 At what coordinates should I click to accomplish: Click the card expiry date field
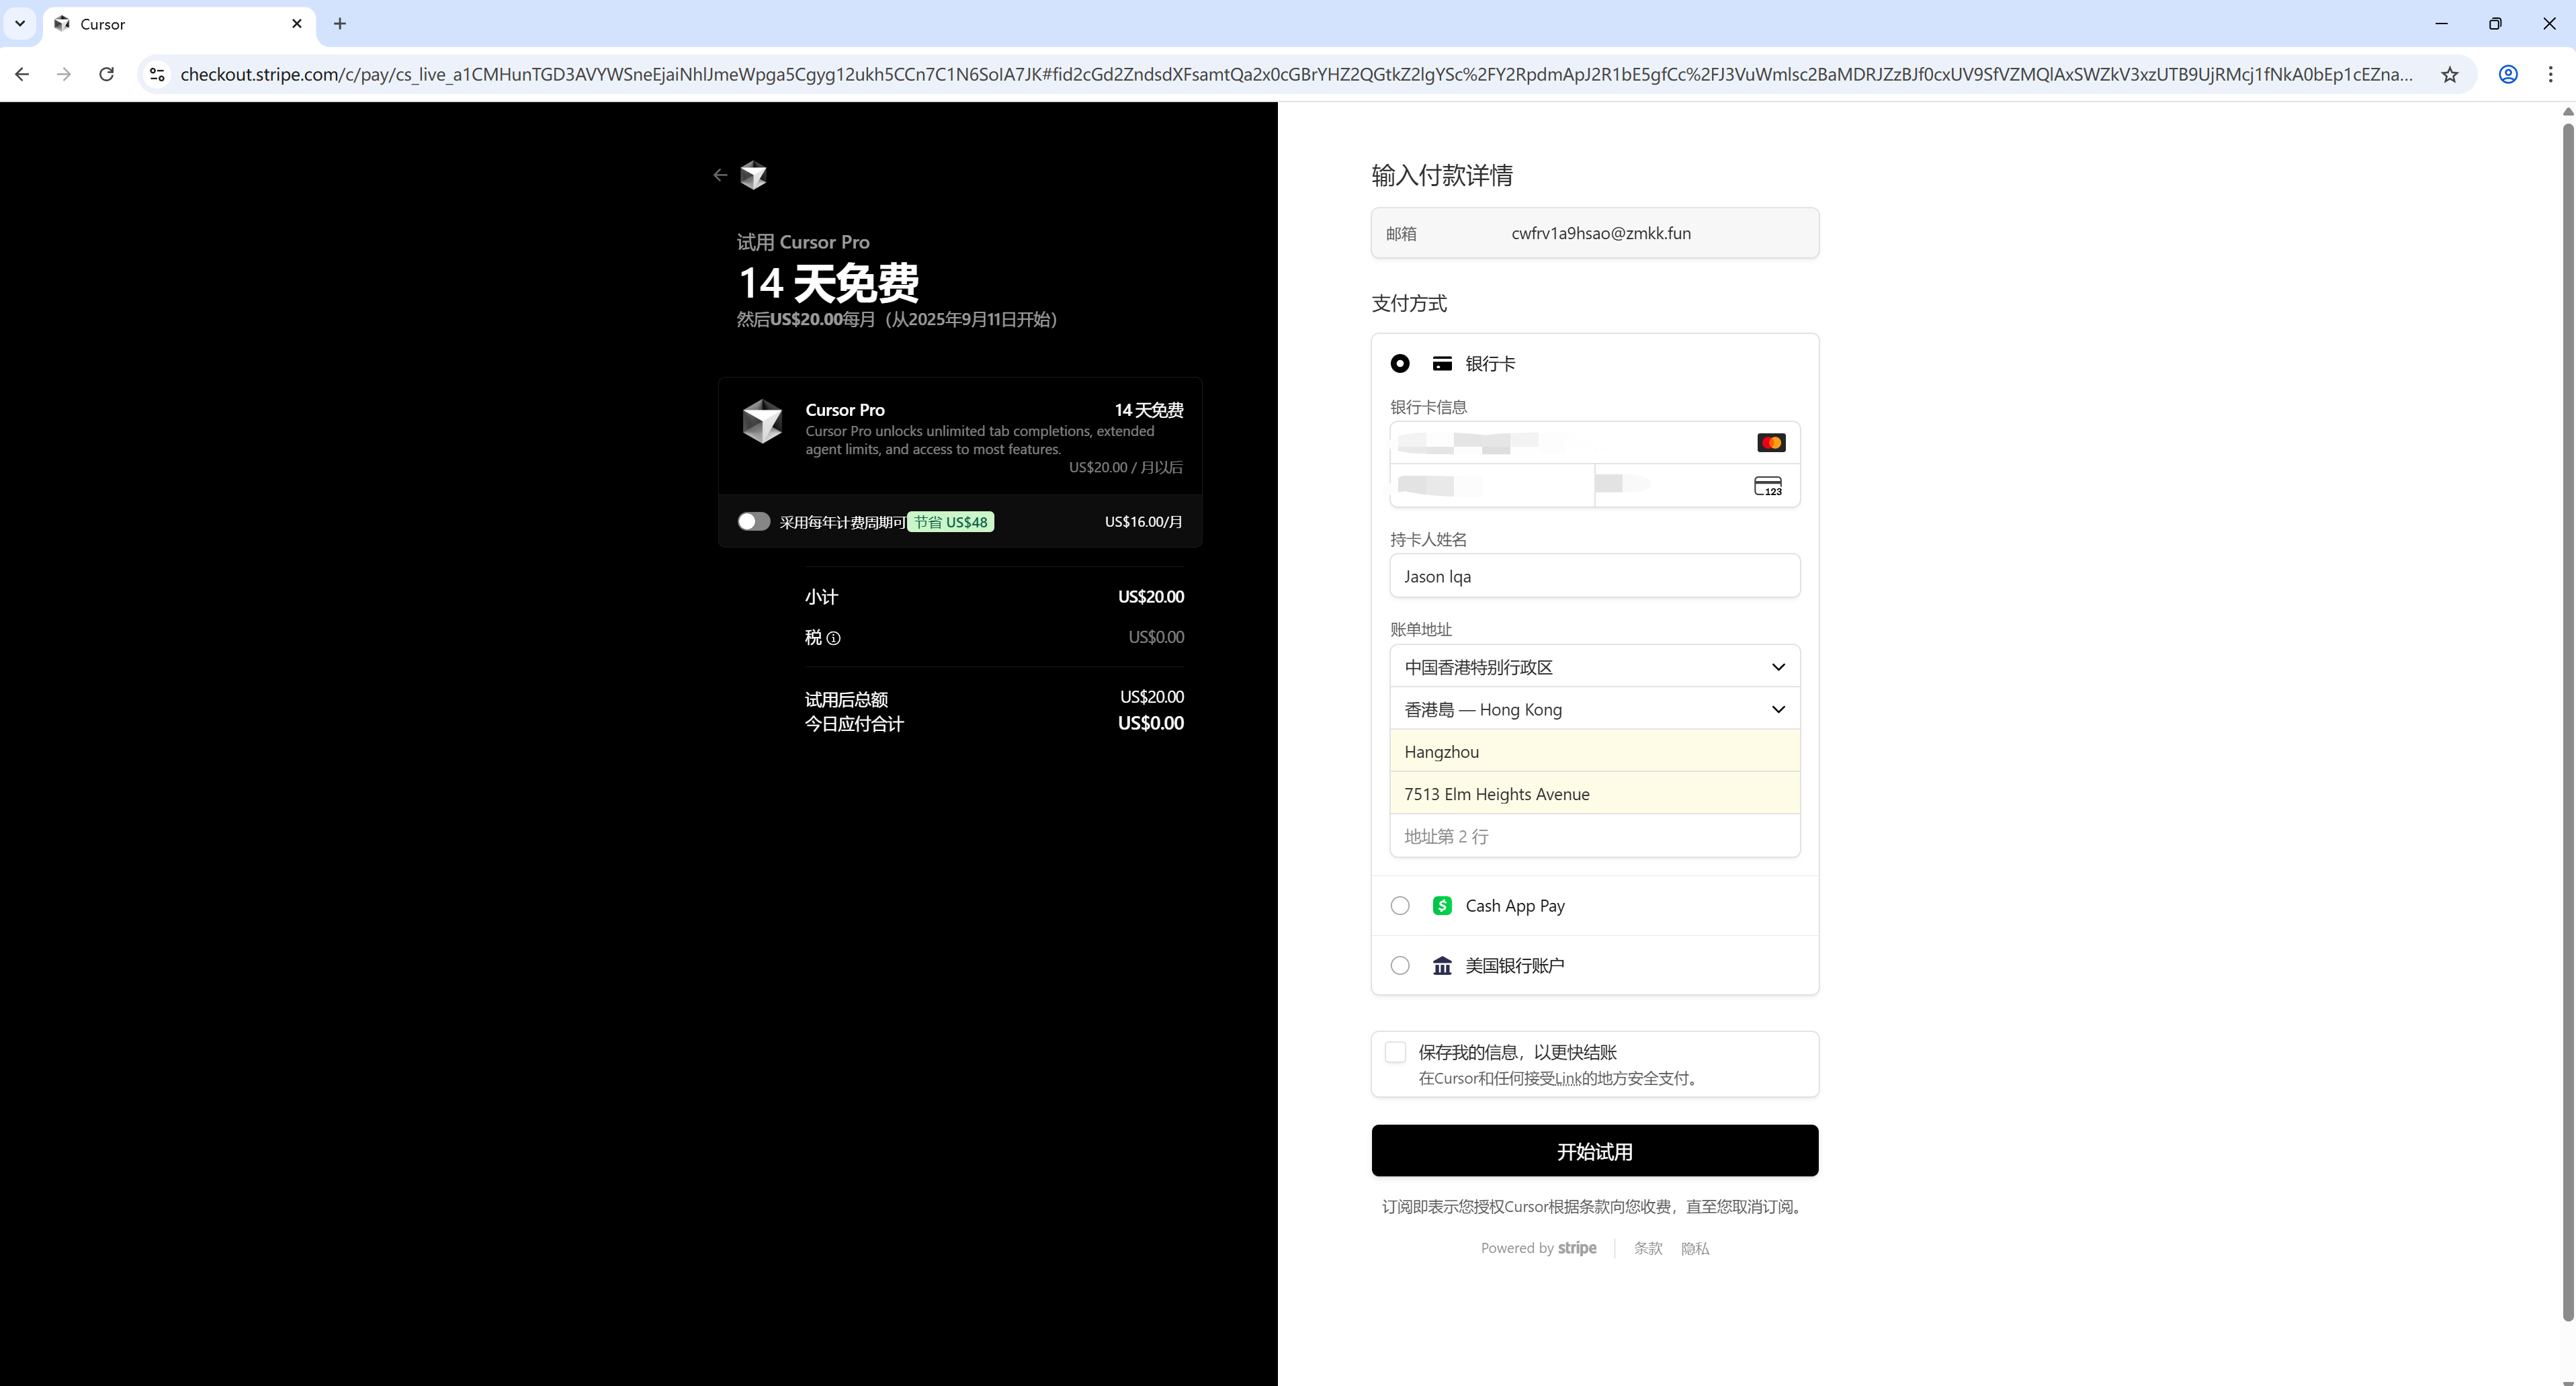[1492, 486]
